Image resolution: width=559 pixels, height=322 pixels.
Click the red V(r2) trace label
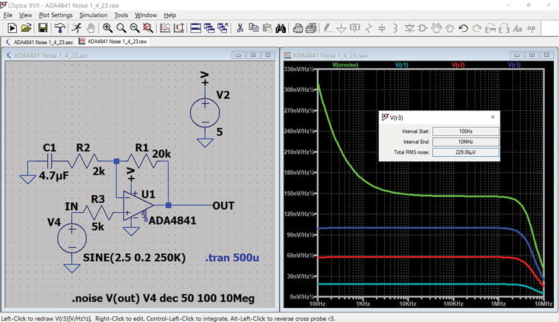458,65
